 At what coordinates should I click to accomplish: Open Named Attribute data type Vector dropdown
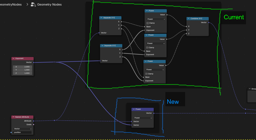(x=22, y=129)
